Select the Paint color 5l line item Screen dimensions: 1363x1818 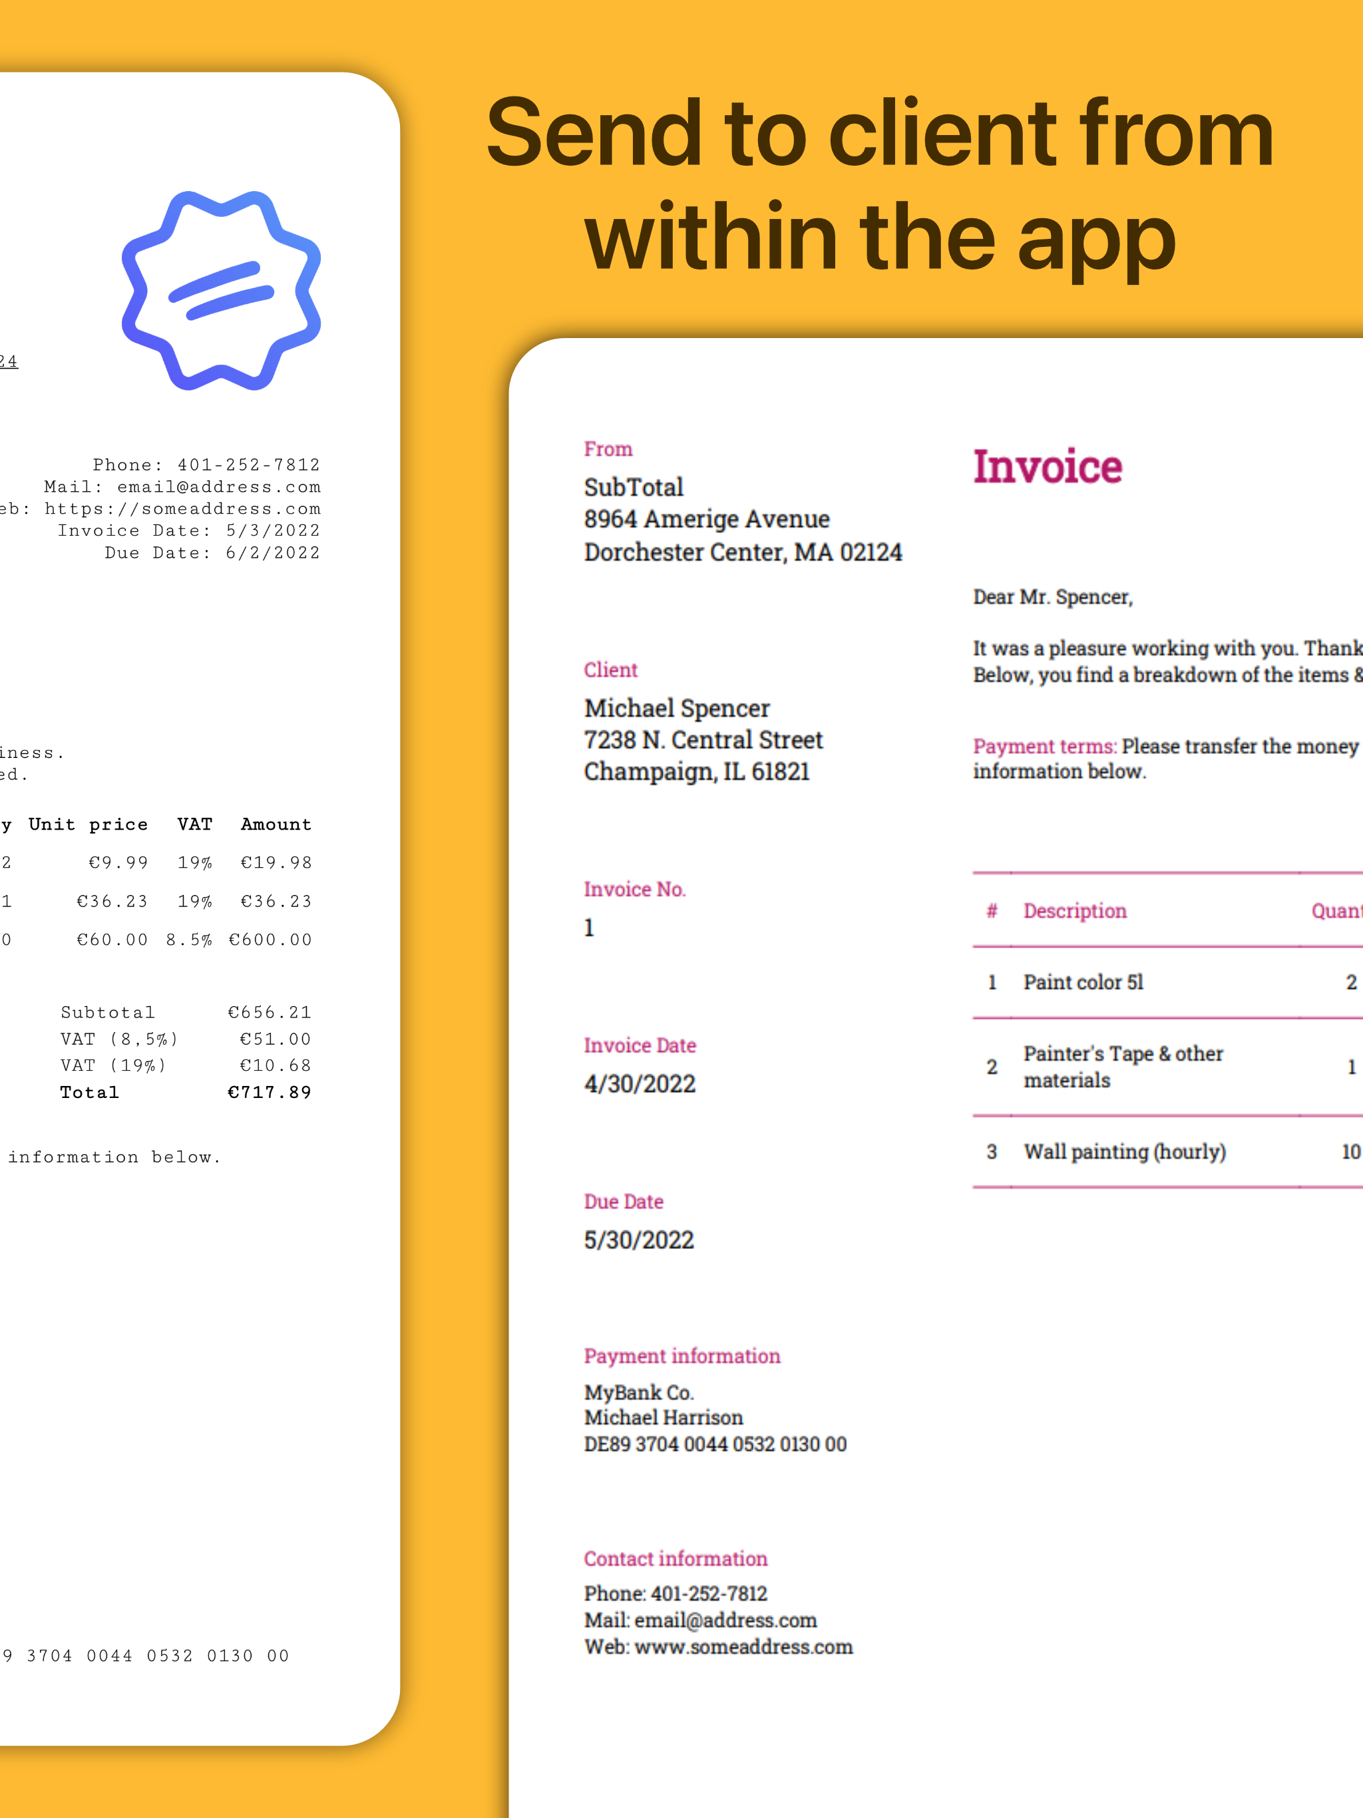(x=1083, y=982)
